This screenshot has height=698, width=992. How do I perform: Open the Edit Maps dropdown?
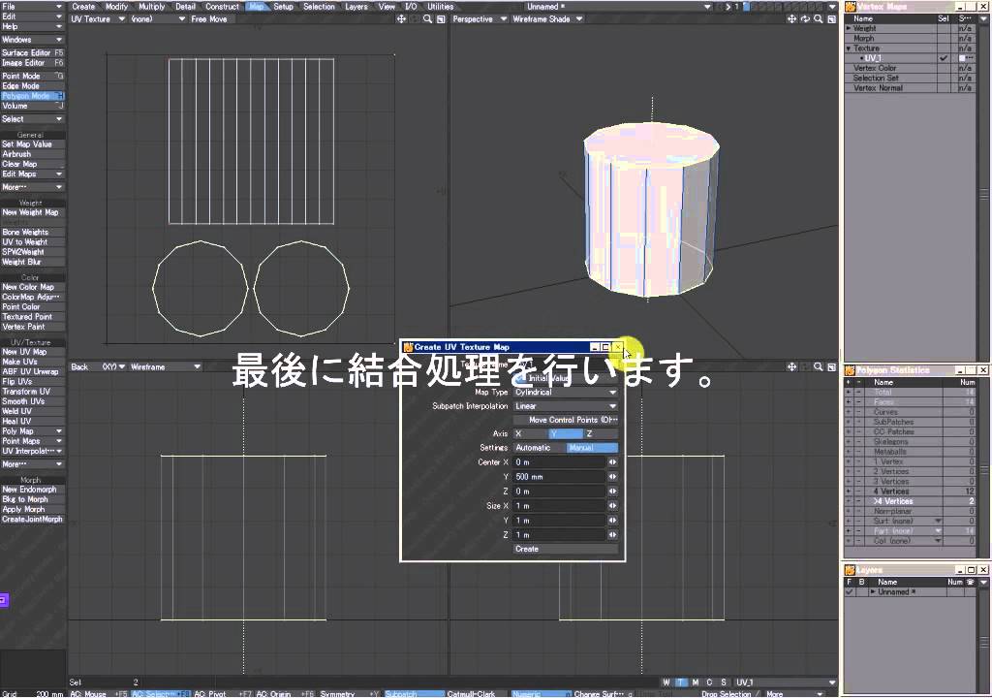(x=32, y=174)
